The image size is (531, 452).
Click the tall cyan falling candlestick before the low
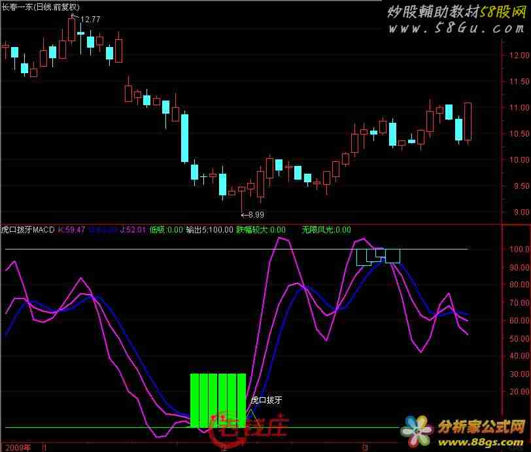(184, 138)
